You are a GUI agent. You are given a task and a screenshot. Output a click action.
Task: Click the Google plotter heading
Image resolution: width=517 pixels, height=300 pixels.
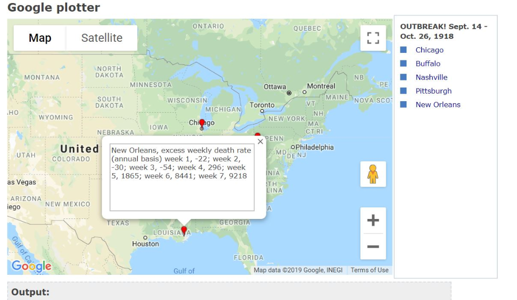tap(54, 7)
